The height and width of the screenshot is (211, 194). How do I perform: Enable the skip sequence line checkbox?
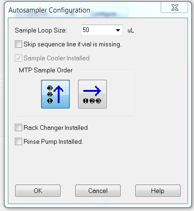[18, 44]
